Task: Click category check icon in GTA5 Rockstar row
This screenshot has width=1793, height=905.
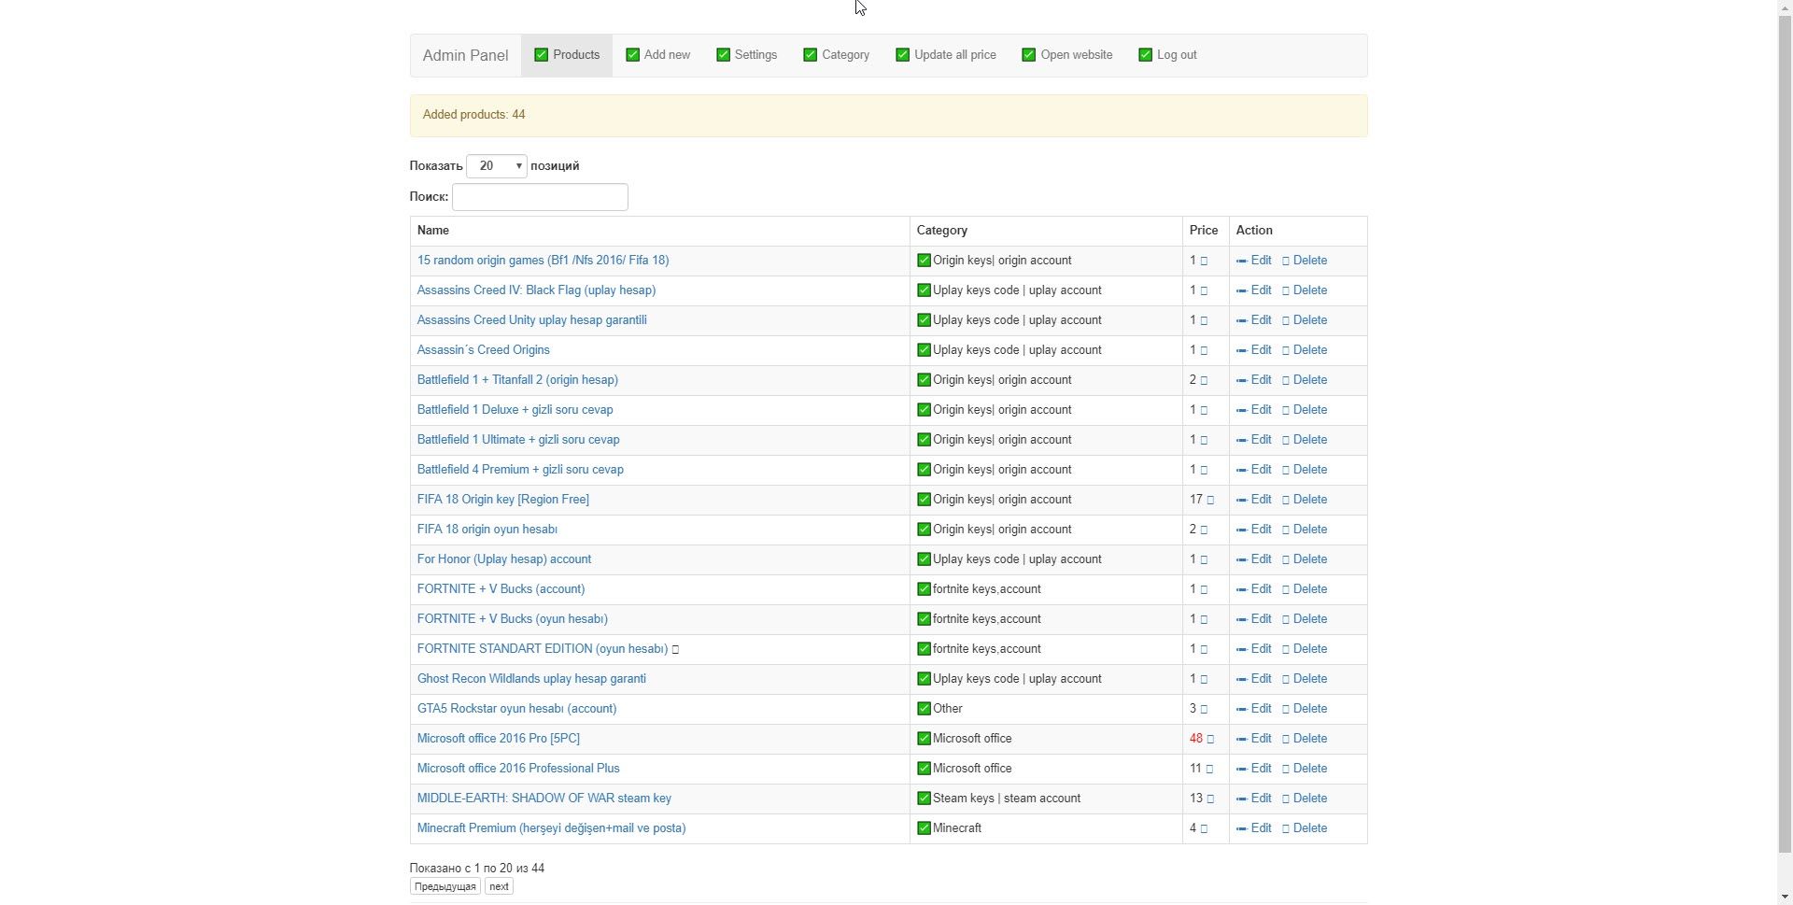Action: [x=924, y=709]
